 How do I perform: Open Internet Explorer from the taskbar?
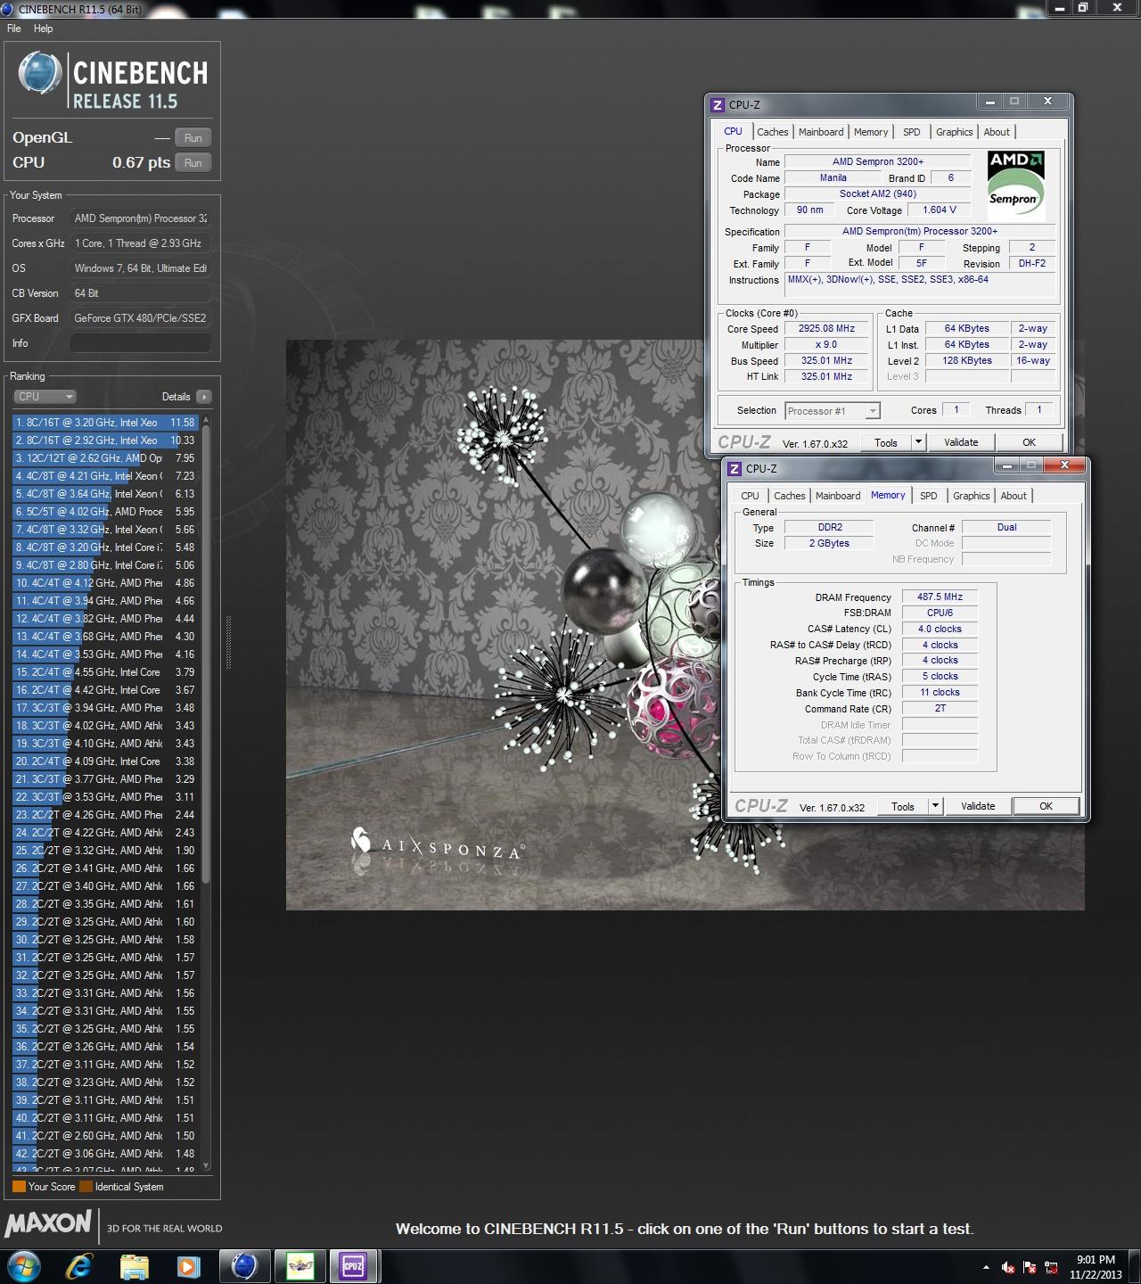point(80,1266)
